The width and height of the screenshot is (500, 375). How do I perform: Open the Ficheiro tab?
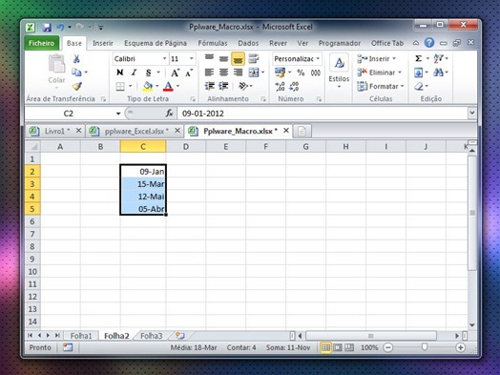coord(41,43)
